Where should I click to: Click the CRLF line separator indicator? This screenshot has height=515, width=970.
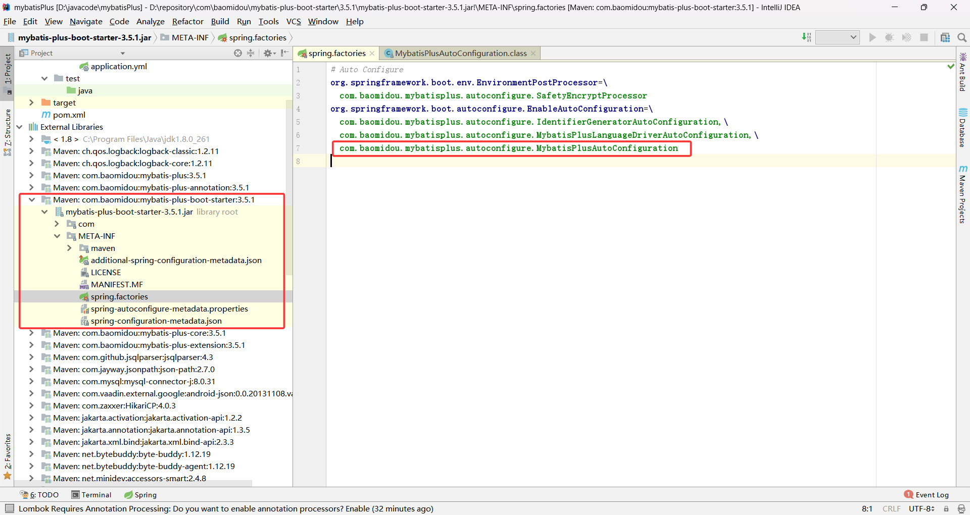click(891, 508)
